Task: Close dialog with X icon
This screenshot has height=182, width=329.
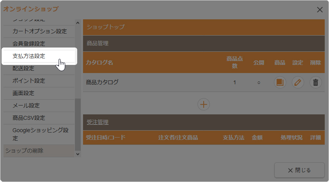Action: point(320,10)
